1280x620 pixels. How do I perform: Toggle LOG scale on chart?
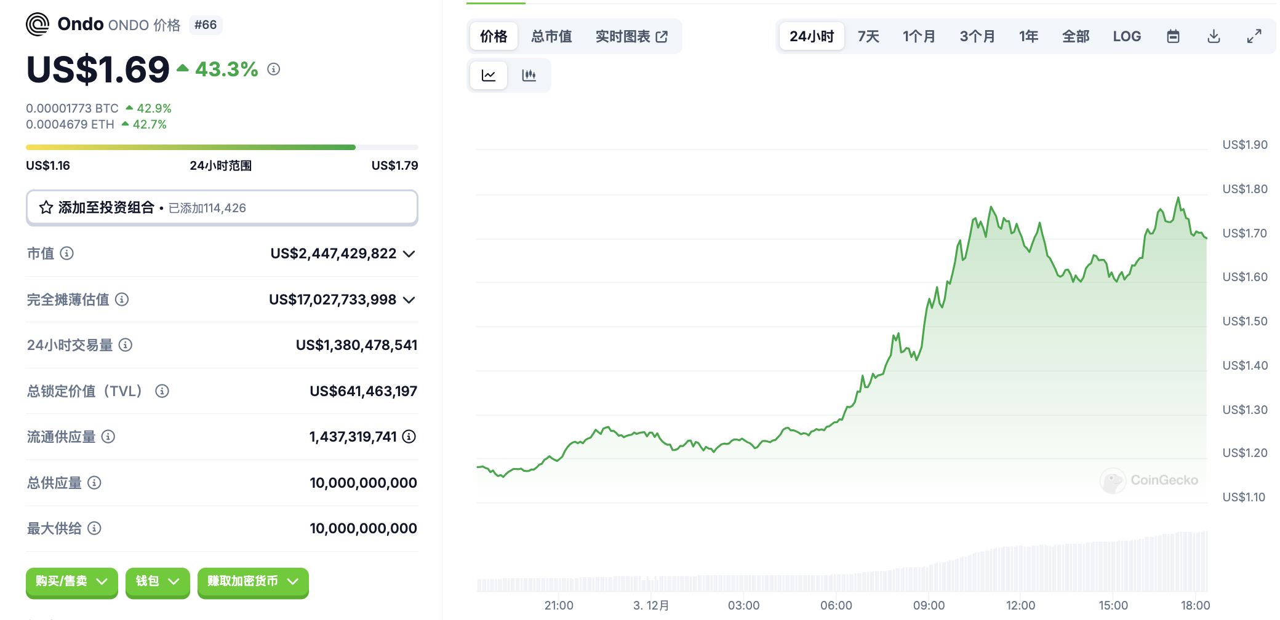click(x=1127, y=36)
